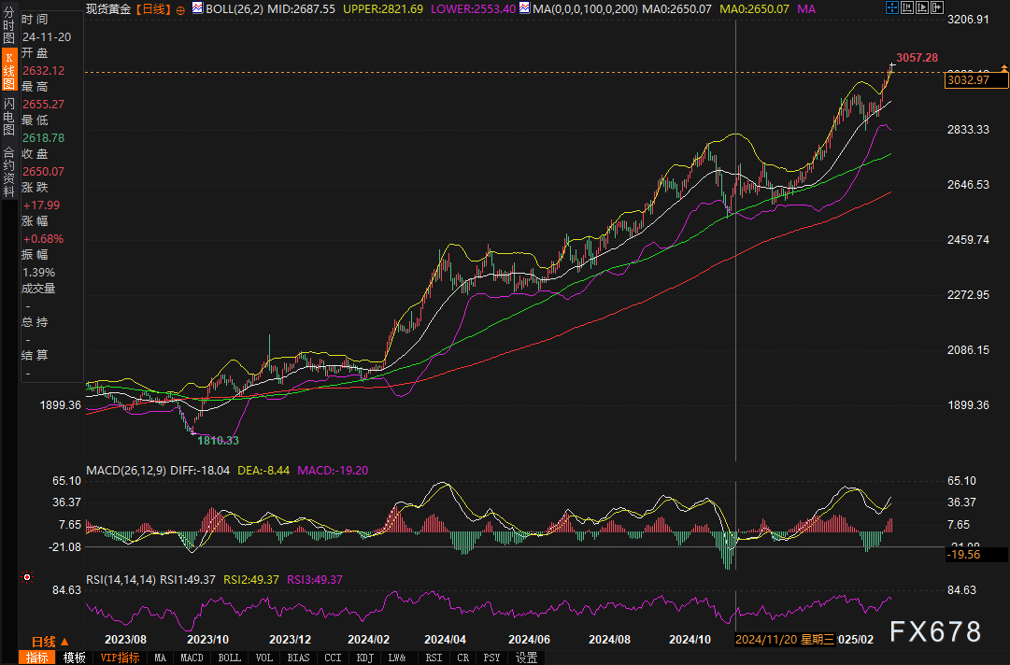Click the orange arrow marker on price axis
This screenshot has height=665, width=1010.
[x=1003, y=67]
